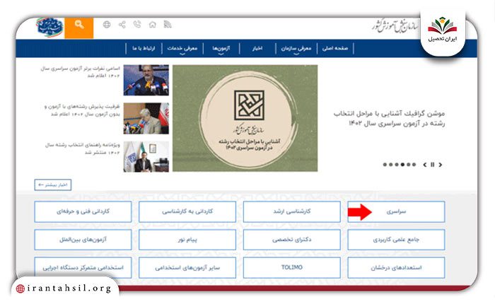Screen dimensions: 495x304
Task: Open the استعدادهای درخشان button
Action: pyautogui.click(x=396, y=268)
